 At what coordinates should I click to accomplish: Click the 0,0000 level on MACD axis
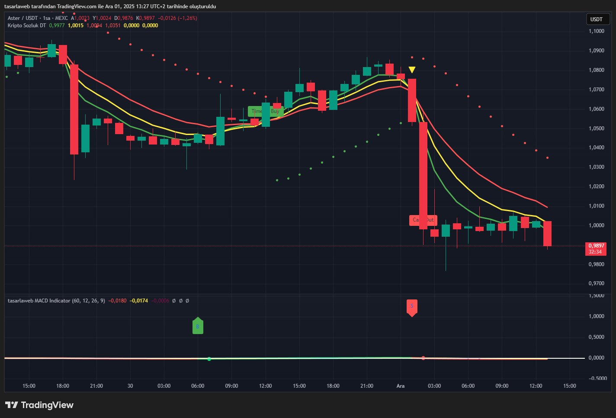pos(596,358)
